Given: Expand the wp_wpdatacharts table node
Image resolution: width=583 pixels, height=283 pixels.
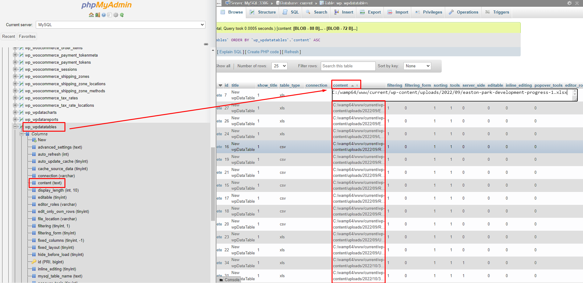Looking at the screenshot, I should tap(15, 112).
